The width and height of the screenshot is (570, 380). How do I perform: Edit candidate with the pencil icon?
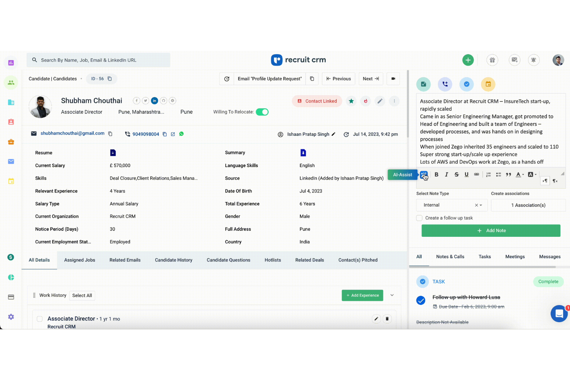380,101
